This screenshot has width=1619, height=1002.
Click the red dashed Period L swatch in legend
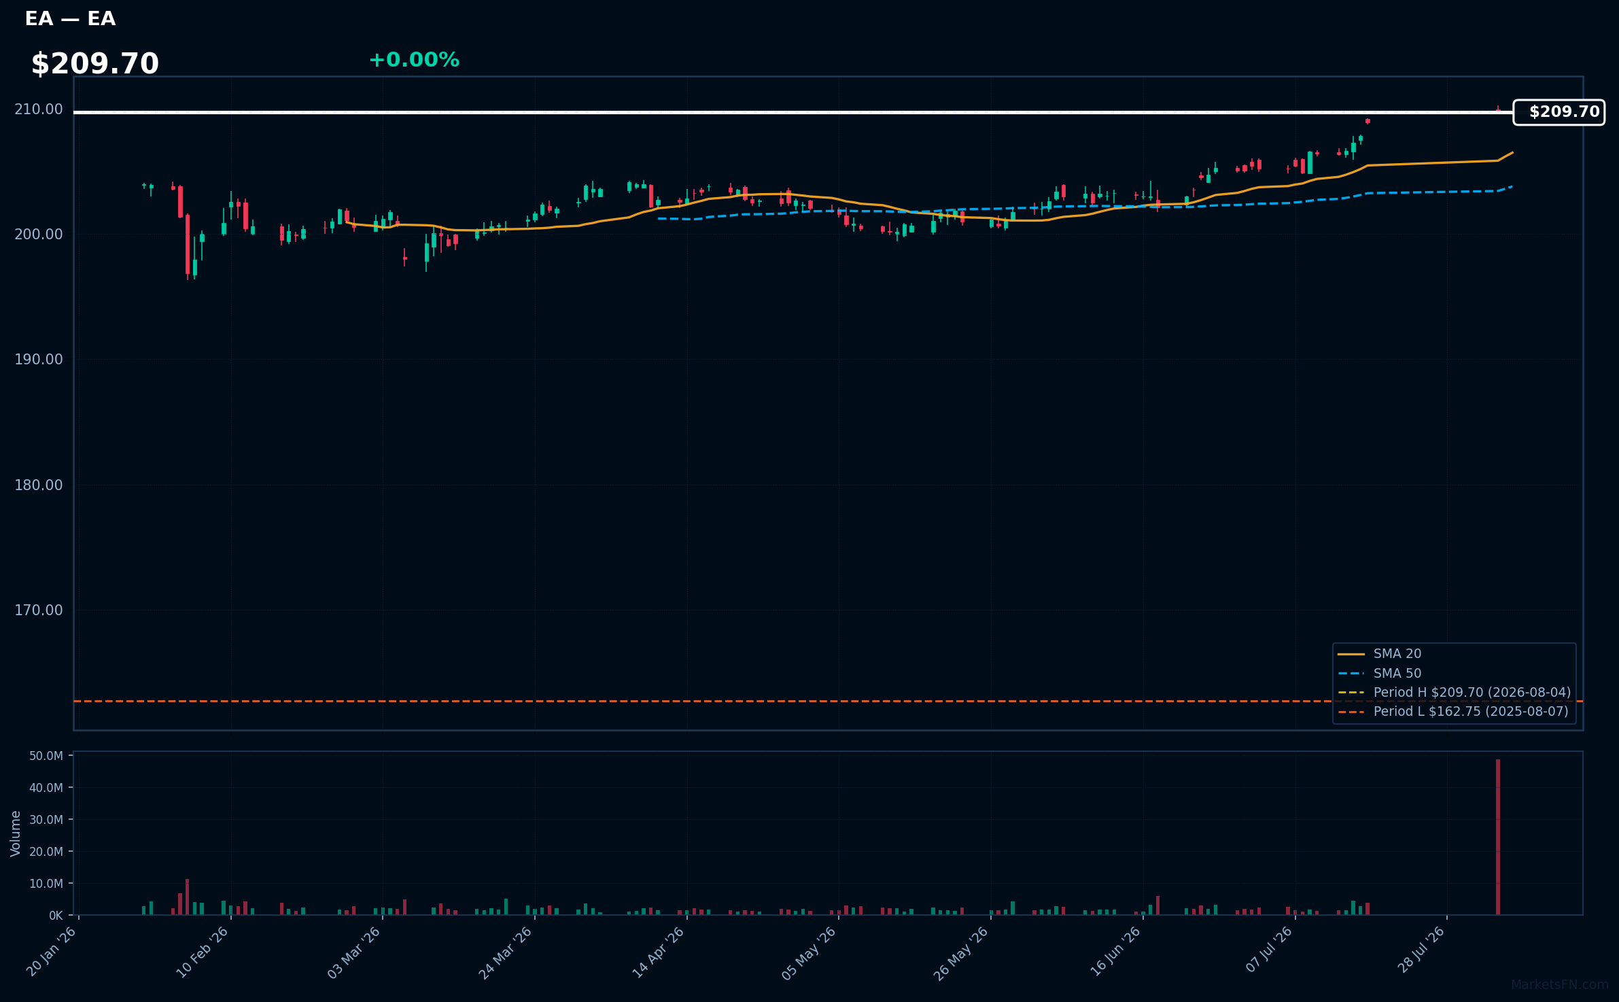[x=1351, y=712]
